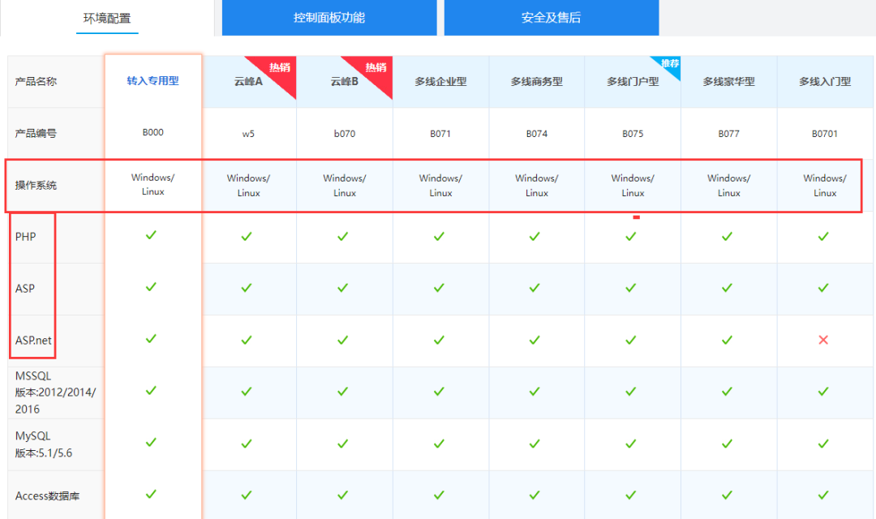The width and height of the screenshot is (876, 519).
Task: Switch to the 环境配置 tab
Action: (107, 18)
